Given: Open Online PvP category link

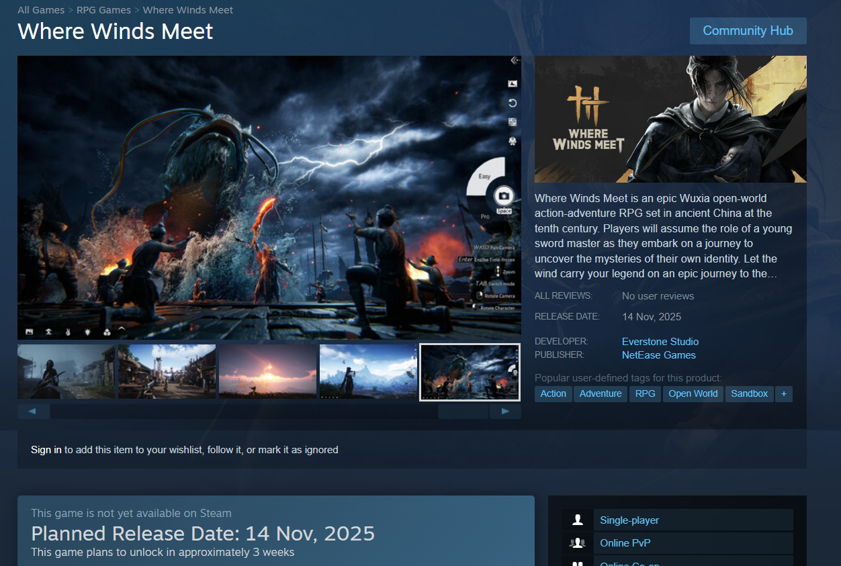Looking at the screenshot, I should pyautogui.click(x=625, y=543).
